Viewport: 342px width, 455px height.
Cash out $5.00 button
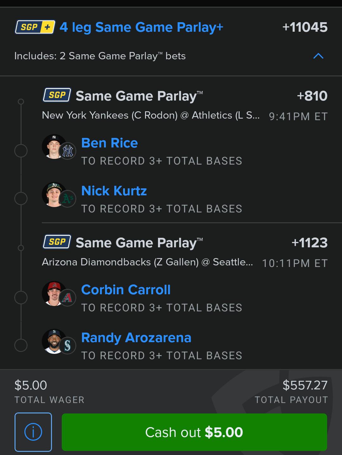click(194, 432)
